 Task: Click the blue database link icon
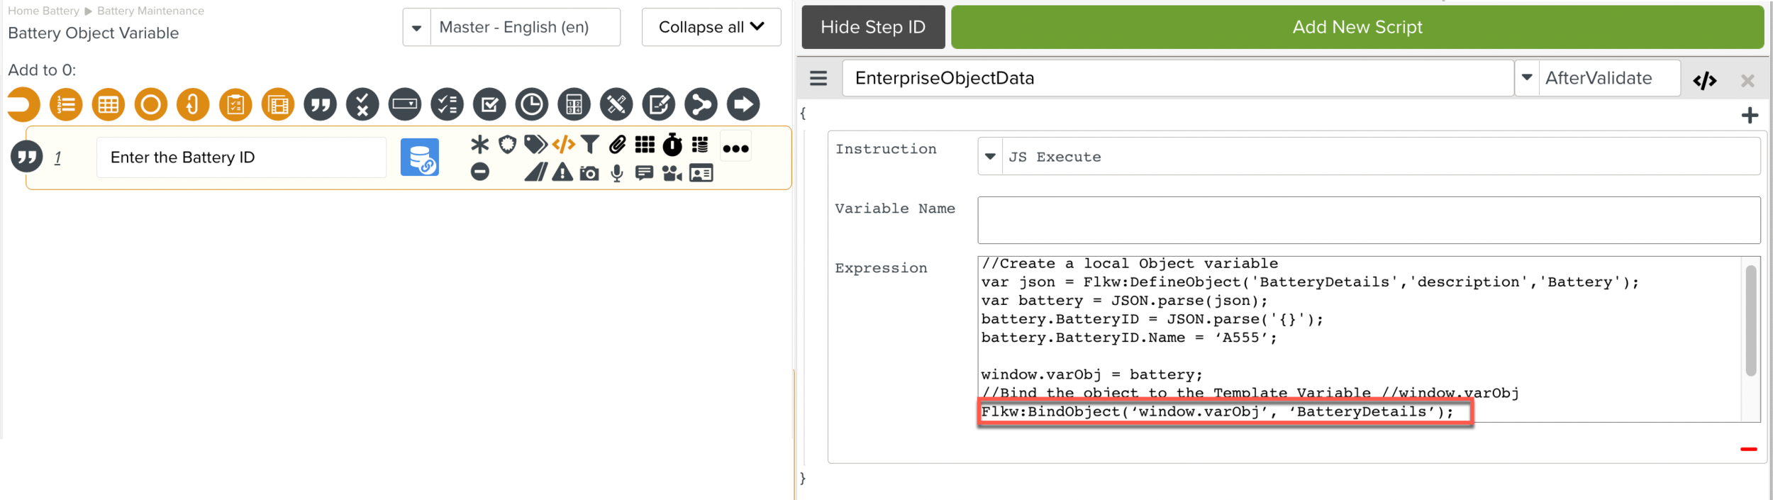[420, 157]
